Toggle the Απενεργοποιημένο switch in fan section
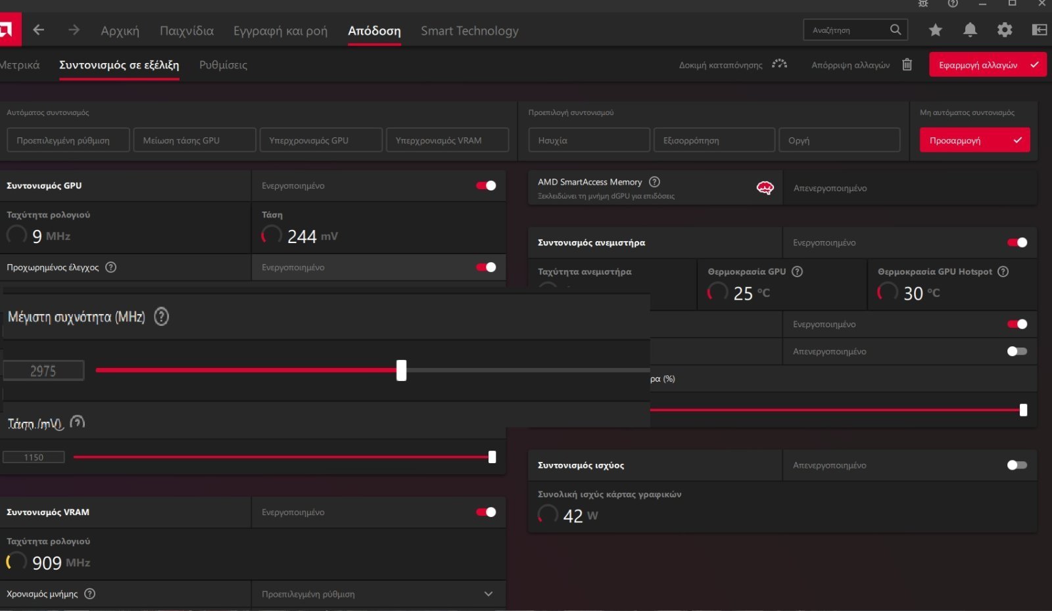 [1017, 351]
